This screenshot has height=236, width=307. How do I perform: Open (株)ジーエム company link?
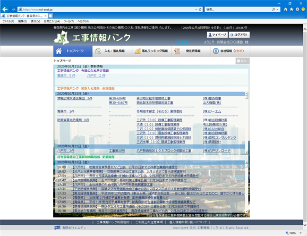click(212, 111)
